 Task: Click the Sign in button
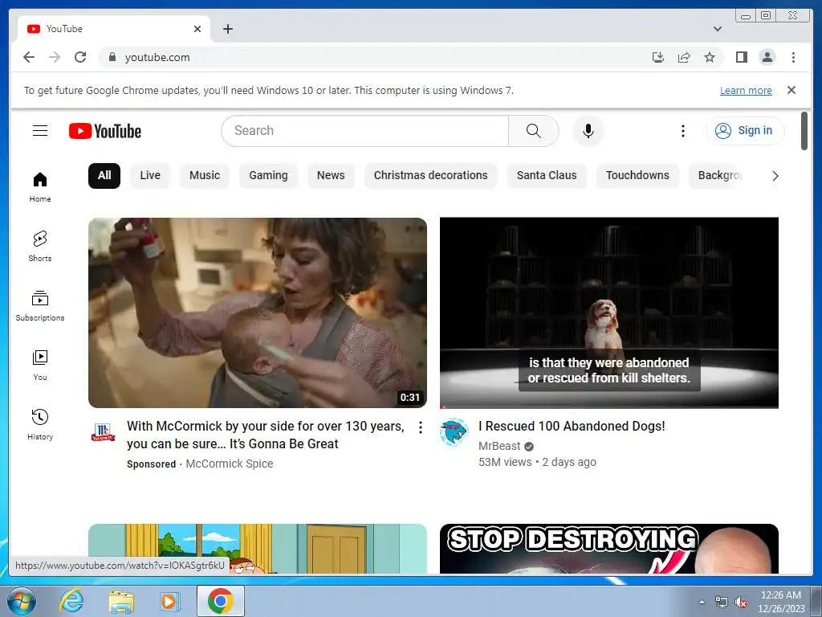point(745,131)
